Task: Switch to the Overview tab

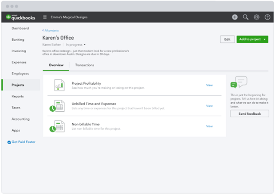Action: (56, 65)
